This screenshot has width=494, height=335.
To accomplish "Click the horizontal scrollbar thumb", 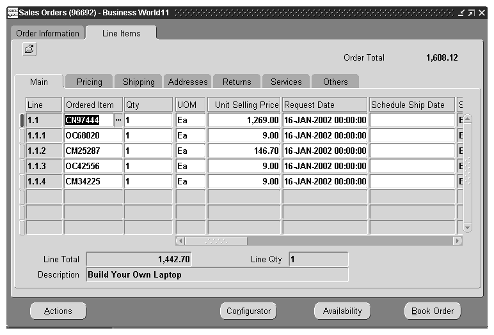I will (216, 241).
